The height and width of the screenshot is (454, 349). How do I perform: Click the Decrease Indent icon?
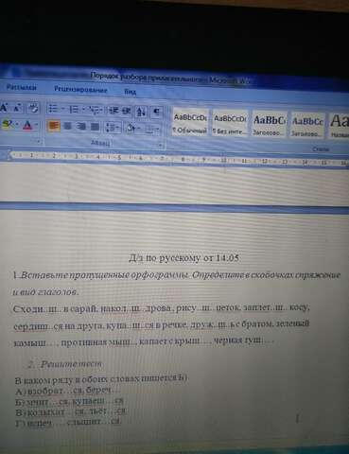[113, 111]
